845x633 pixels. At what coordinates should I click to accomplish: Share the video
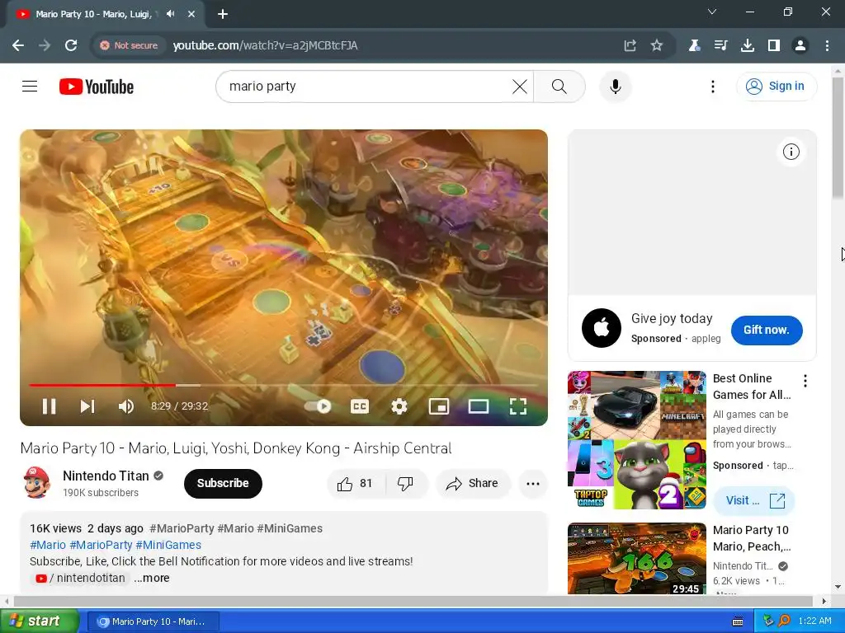pyautogui.click(x=472, y=483)
